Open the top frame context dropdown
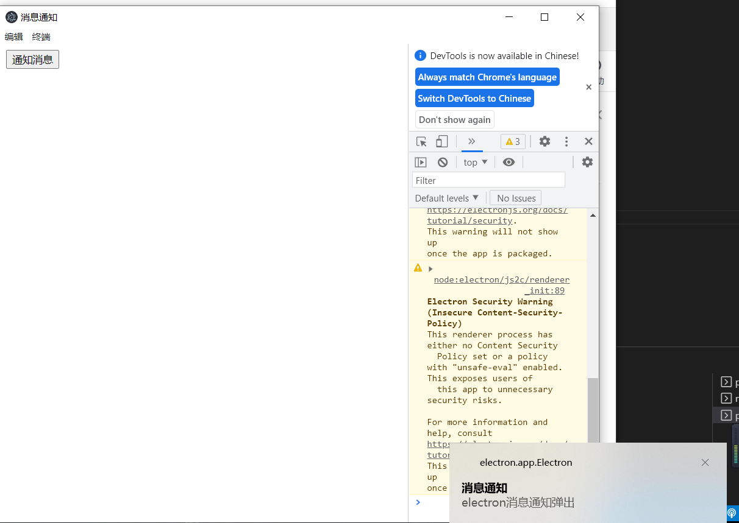 (475, 162)
